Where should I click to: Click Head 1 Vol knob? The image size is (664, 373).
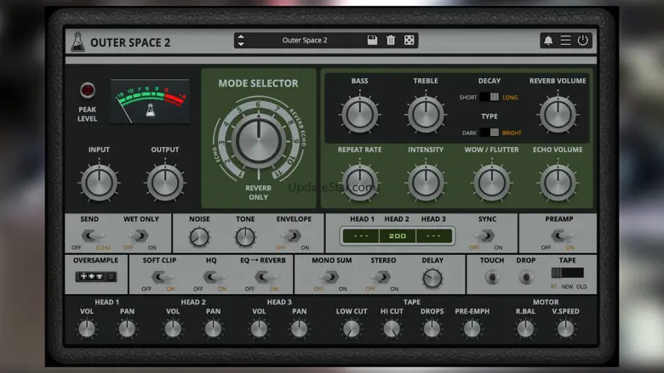point(87,329)
